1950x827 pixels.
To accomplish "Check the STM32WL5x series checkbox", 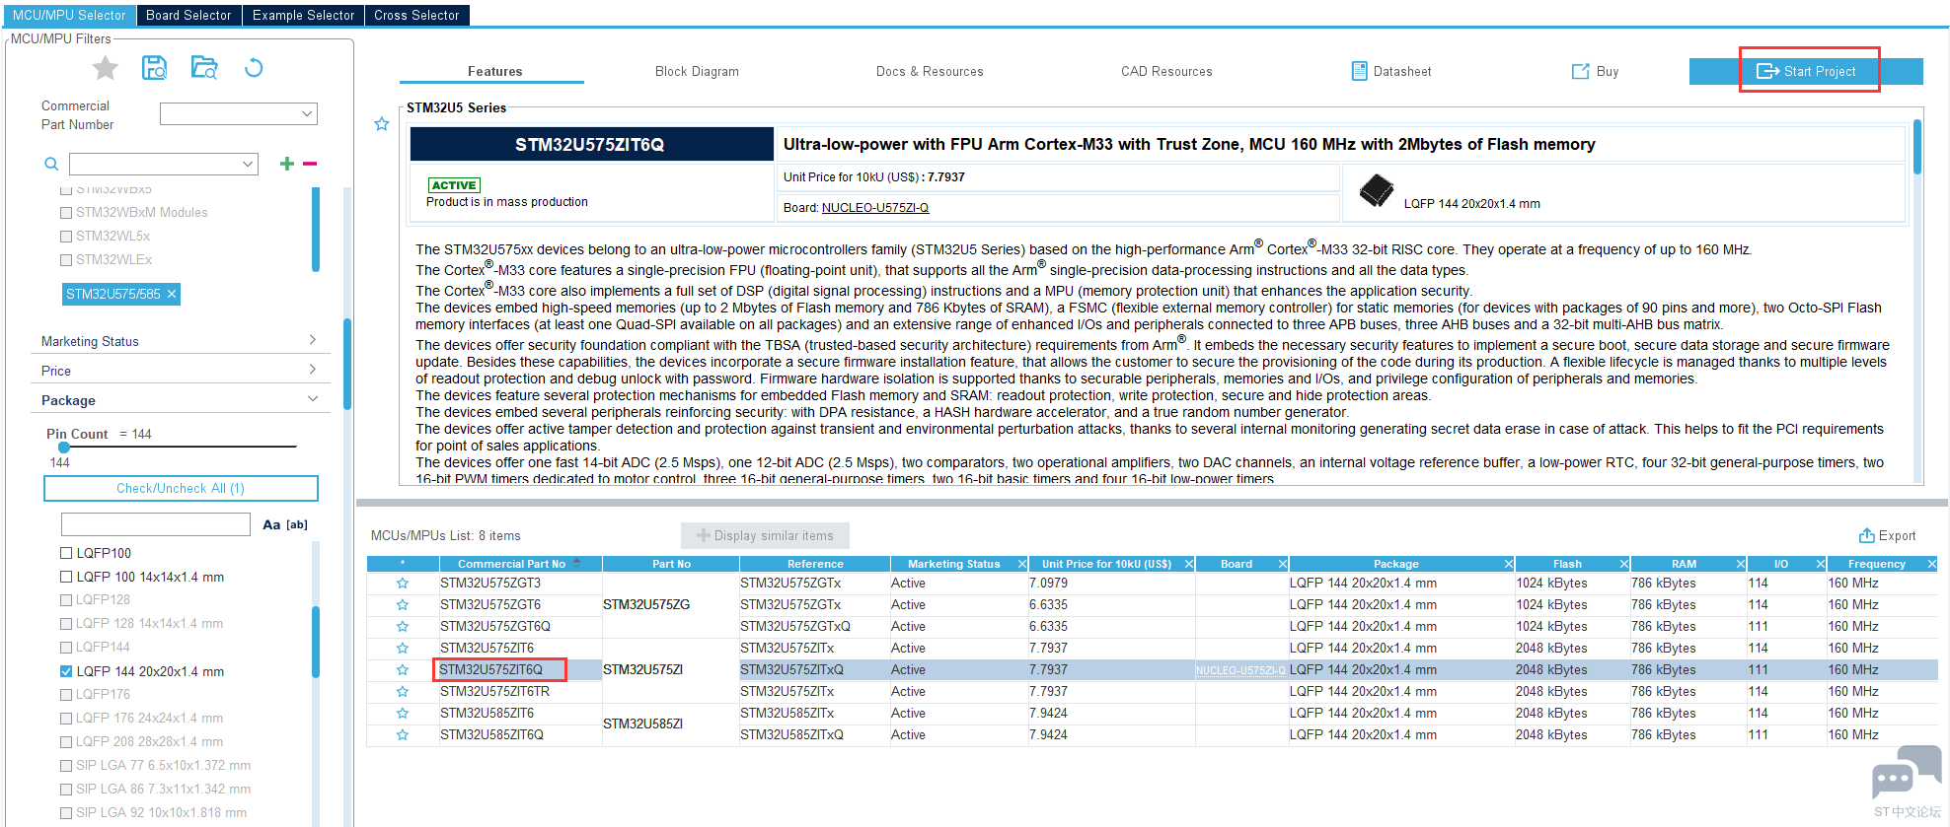I will pos(66,237).
